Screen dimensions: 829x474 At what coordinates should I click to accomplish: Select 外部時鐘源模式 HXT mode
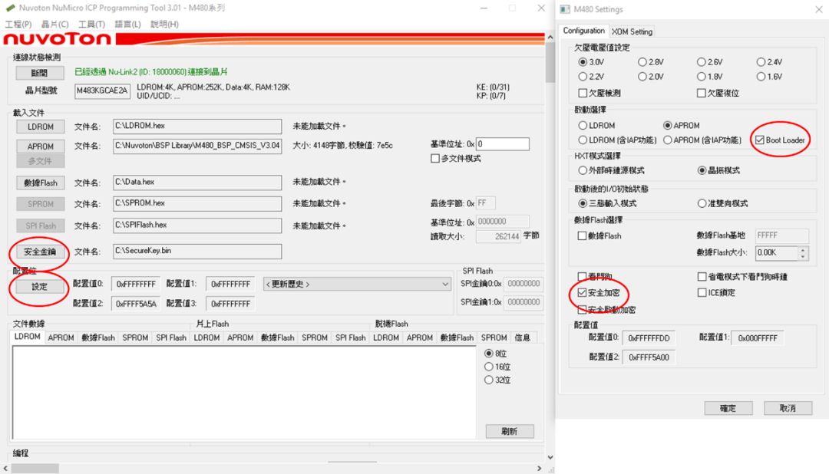583,171
